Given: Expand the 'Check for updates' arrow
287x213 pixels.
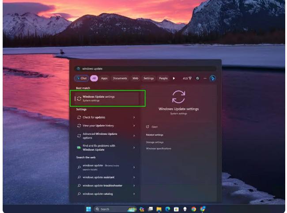Looking at the screenshot, I should (134, 117).
